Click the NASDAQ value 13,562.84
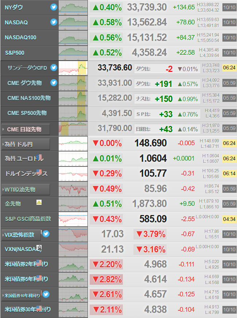 (x=147, y=22)
